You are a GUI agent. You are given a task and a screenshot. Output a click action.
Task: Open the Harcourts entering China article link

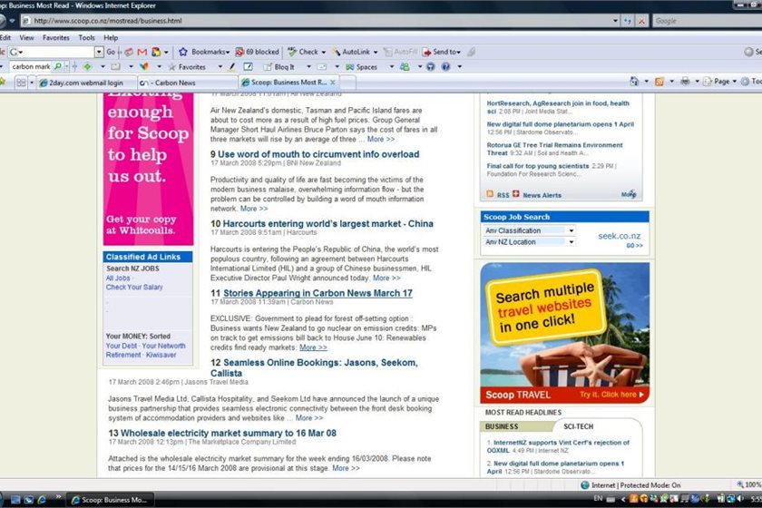[x=328, y=223]
